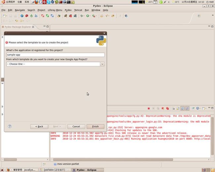Screen dimensions: 215x172
Task: Click the Clear Console icon
Action: pyautogui.click(x=173, y=108)
